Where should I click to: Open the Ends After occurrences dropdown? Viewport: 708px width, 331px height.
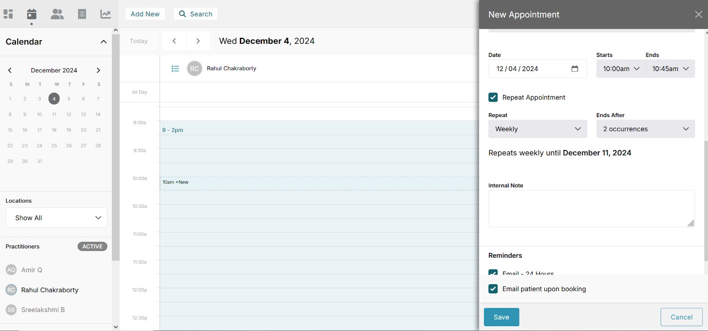[645, 129]
